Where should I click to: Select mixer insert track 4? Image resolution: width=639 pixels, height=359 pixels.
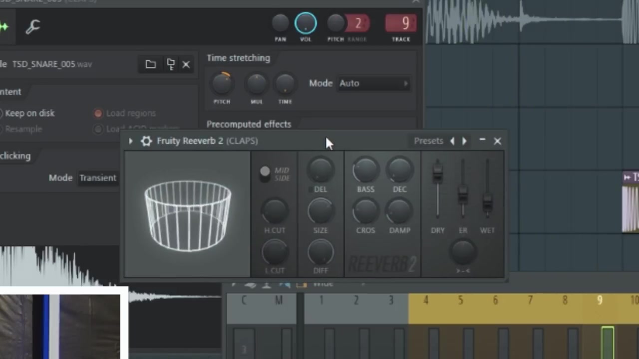coord(426,301)
